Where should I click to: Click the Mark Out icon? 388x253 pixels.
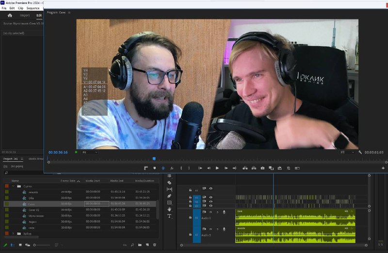click(x=189, y=168)
